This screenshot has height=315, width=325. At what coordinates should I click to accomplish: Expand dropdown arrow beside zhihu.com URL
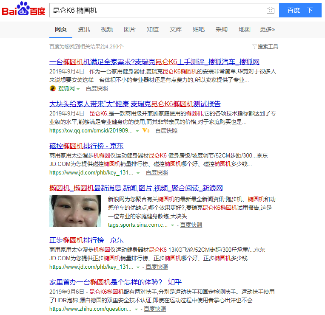[136, 309]
